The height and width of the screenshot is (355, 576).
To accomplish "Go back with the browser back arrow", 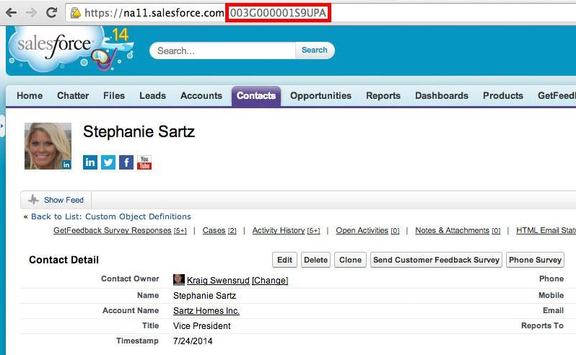I will tap(12, 13).
